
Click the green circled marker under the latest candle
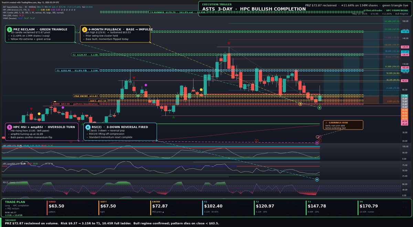tap(320, 108)
